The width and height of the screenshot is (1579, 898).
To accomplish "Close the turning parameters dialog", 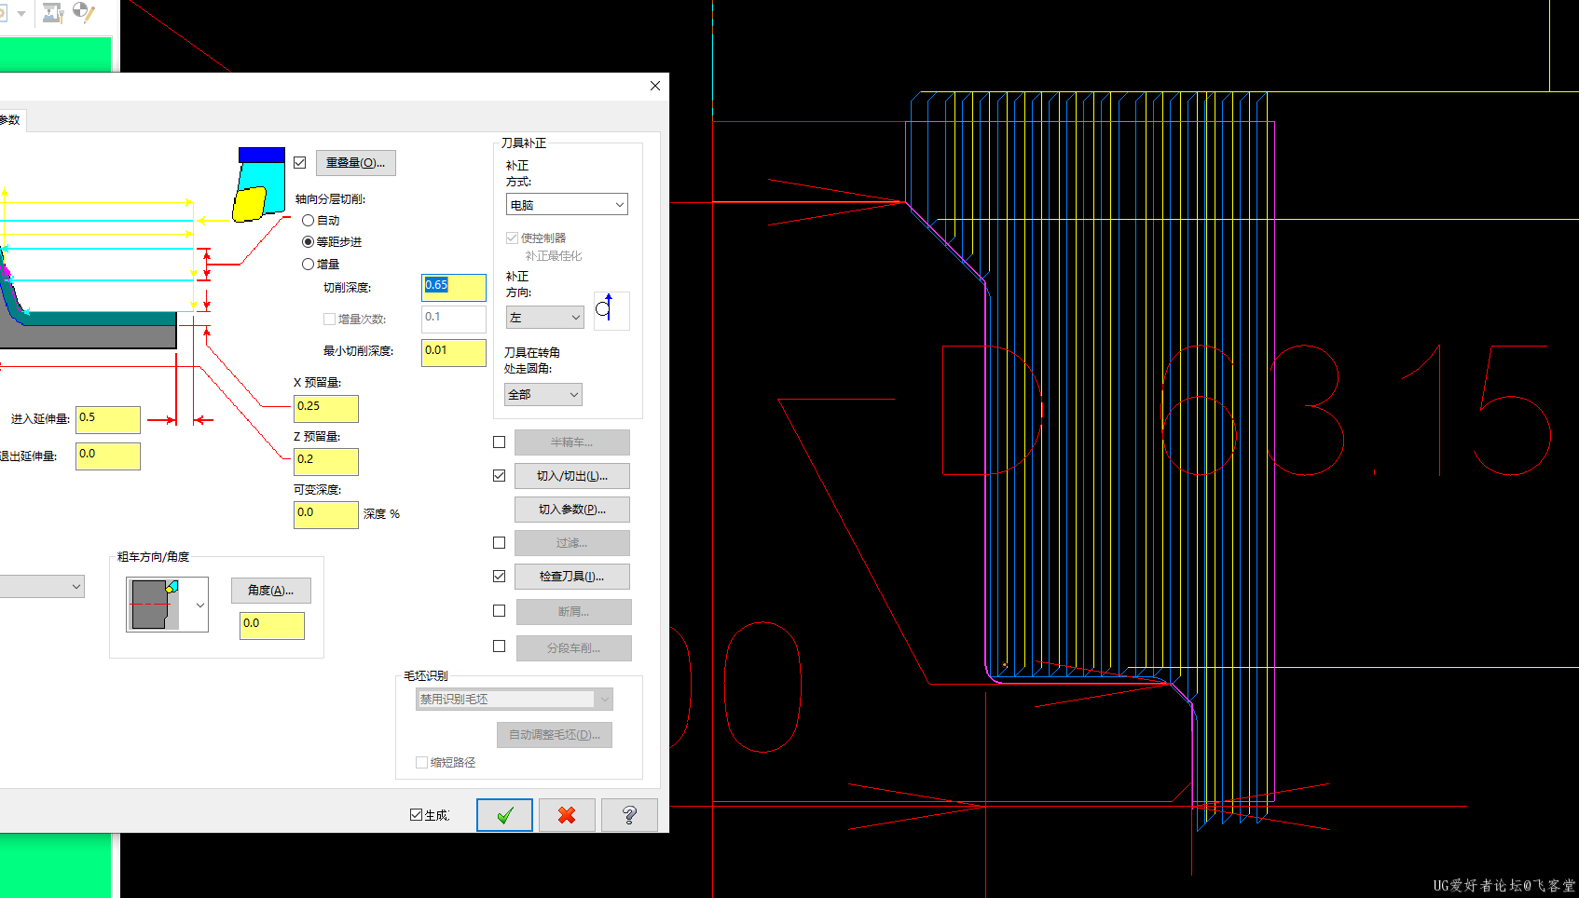I will 655,86.
